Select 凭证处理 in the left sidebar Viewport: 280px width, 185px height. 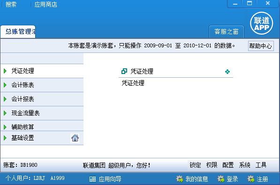point(42,71)
